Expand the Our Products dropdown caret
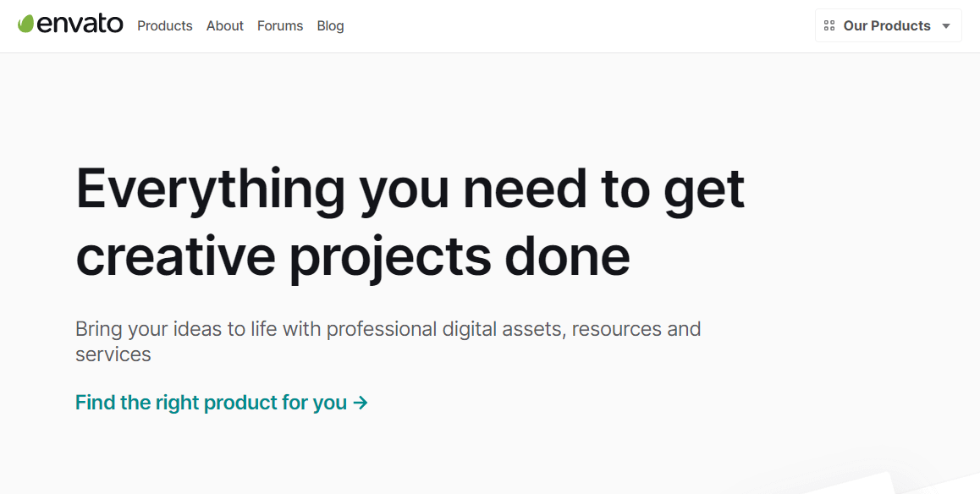 [x=946, y=26]
